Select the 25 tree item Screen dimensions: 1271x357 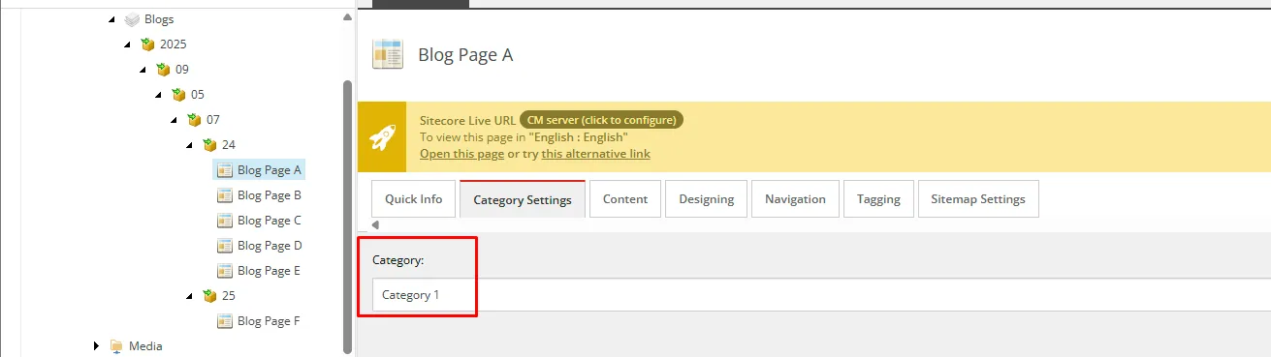(229, 296)
